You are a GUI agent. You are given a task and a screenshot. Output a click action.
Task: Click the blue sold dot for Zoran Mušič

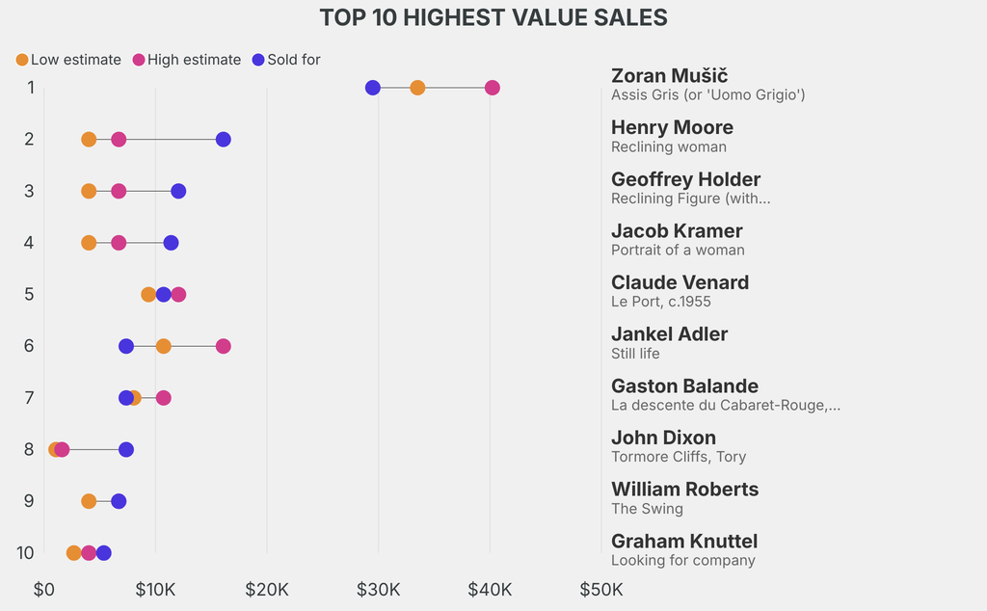pos(373,88)
